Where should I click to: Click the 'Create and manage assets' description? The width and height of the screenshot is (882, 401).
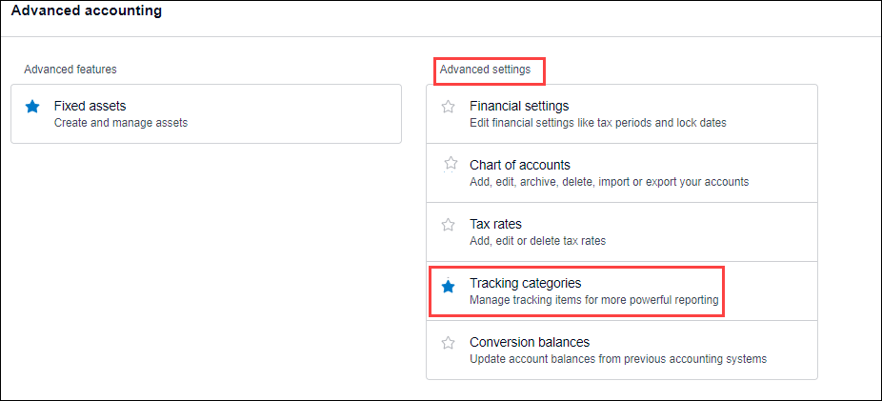[121, 123]
